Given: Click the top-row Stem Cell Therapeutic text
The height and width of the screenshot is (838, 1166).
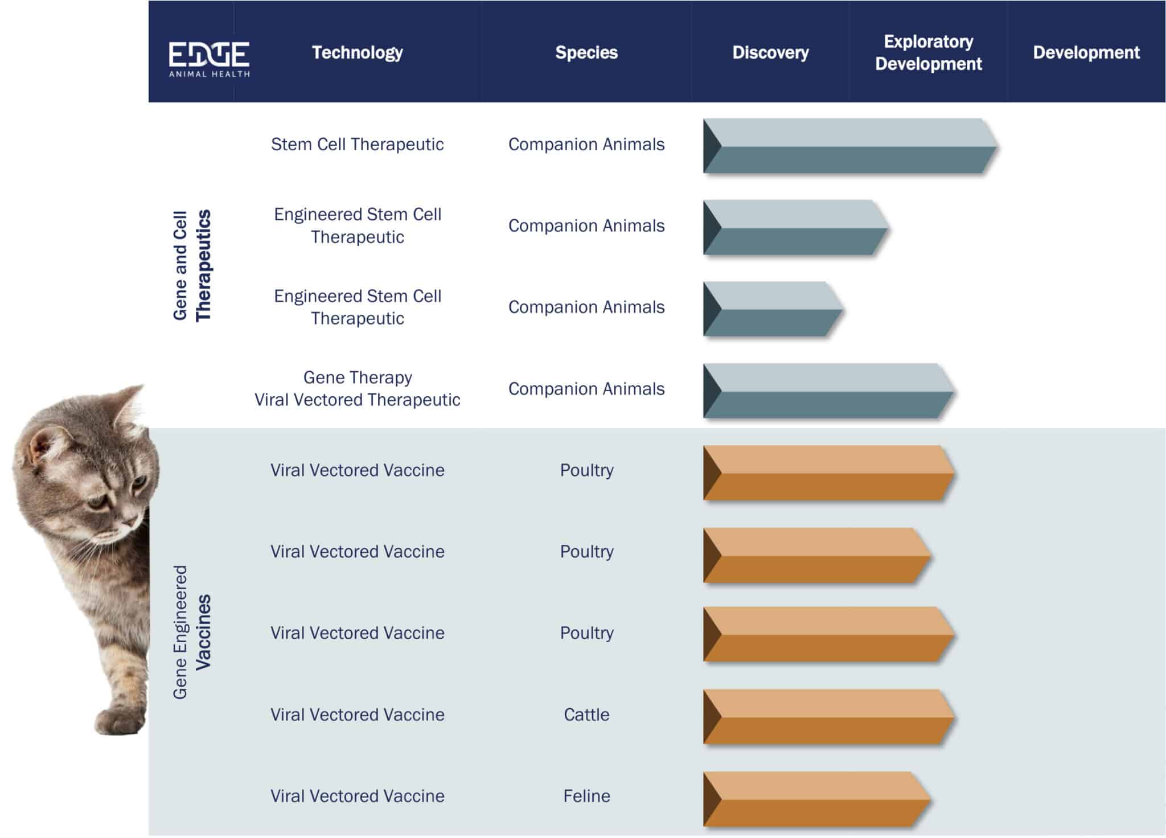Looking at the screenshot, I should click(x=357, y=144).
